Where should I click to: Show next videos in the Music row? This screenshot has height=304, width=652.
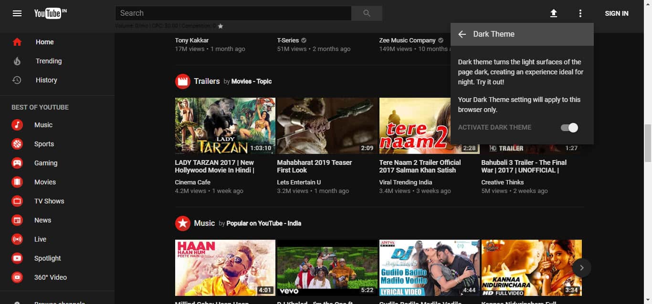tap(581, 268)
